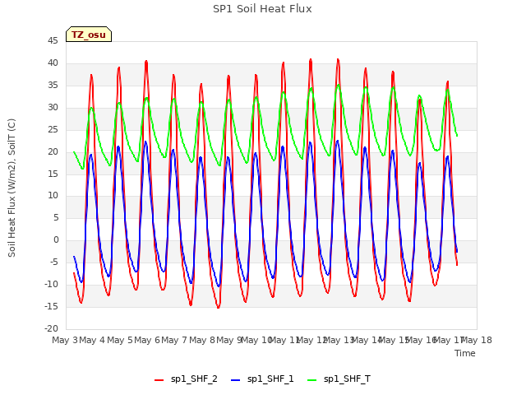Click the green sp1_SHF_T legend swatch
Image resolution: width=526 pixels, height=395 pixels.
click(312, 380)
